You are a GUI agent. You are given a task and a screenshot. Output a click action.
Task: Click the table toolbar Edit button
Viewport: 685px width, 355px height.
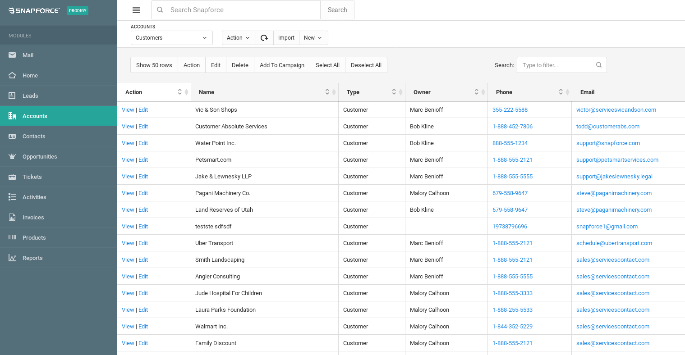216,65
